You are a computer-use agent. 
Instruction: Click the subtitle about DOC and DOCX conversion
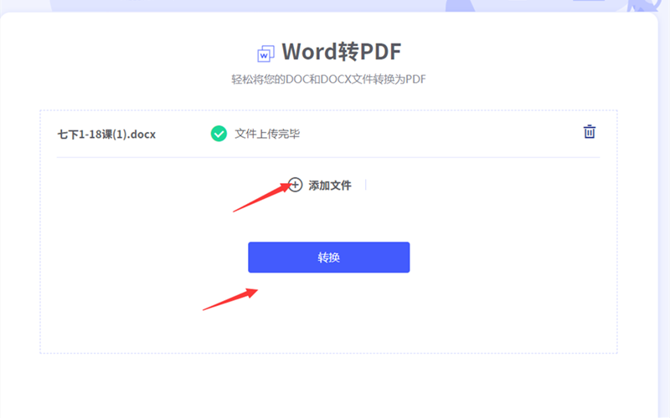[x=329, y=79]
